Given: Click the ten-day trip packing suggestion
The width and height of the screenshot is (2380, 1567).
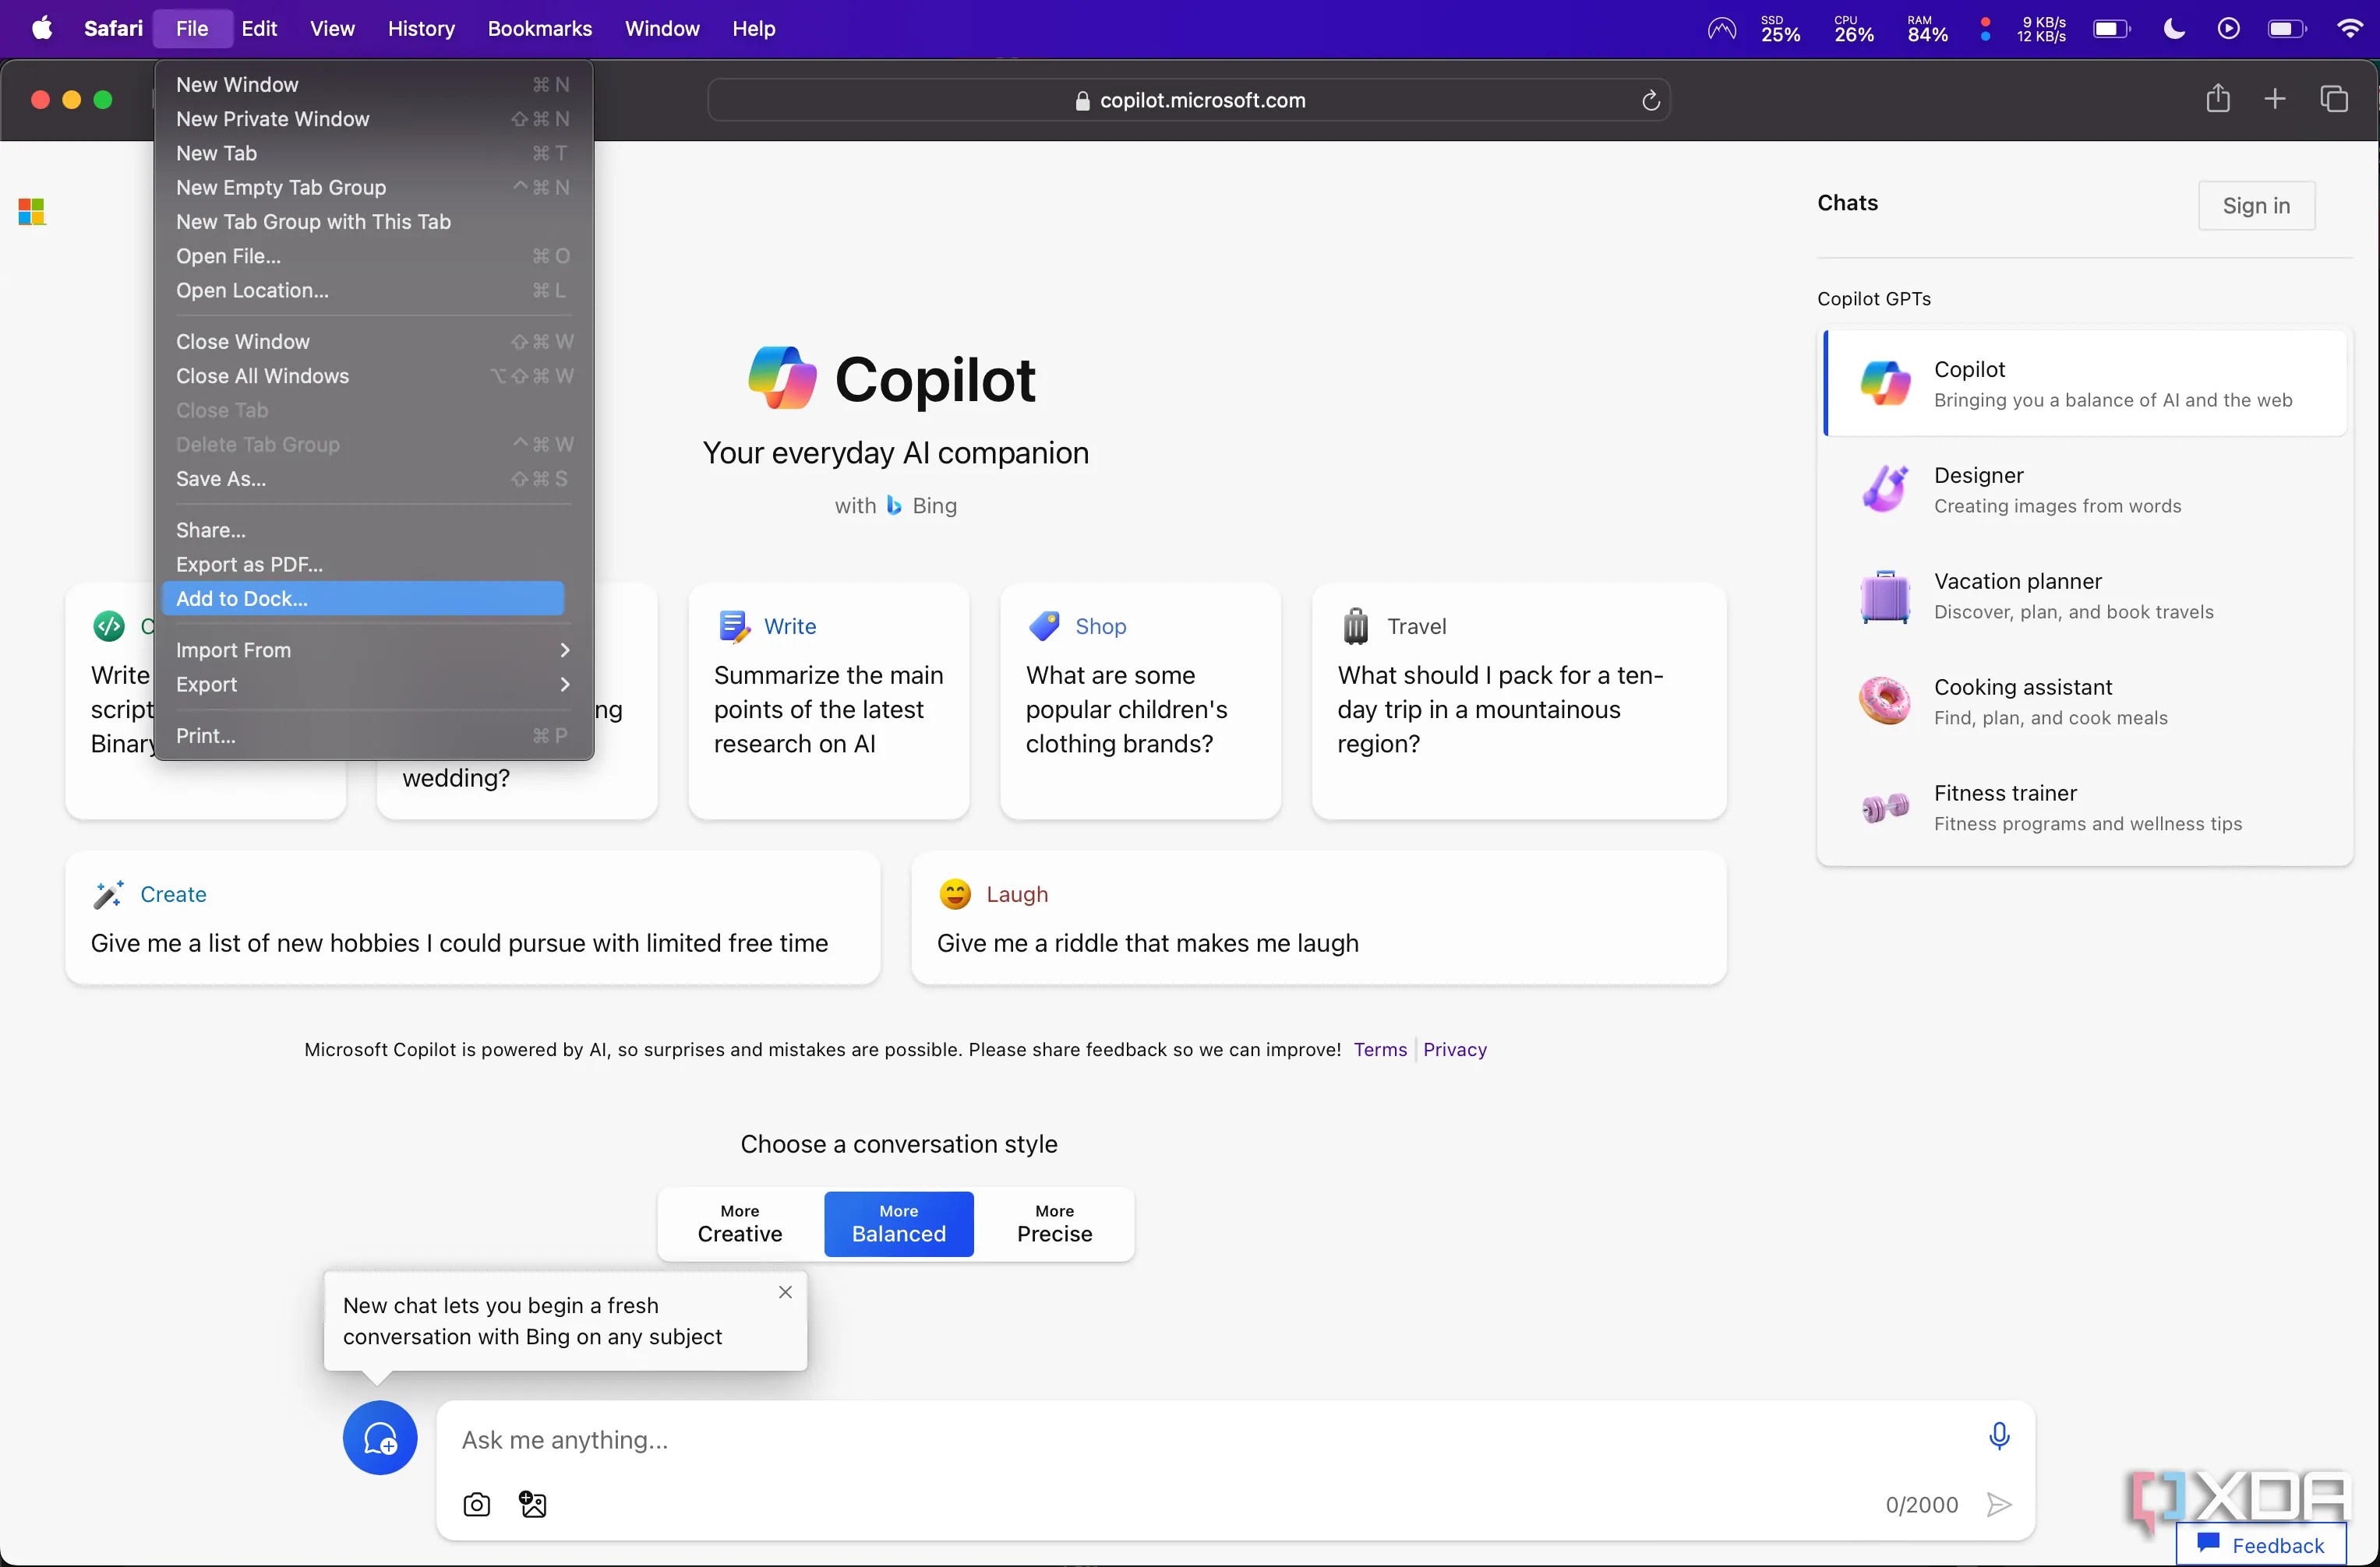Looking at the screenshot, I should click(x=1519, y=702).
